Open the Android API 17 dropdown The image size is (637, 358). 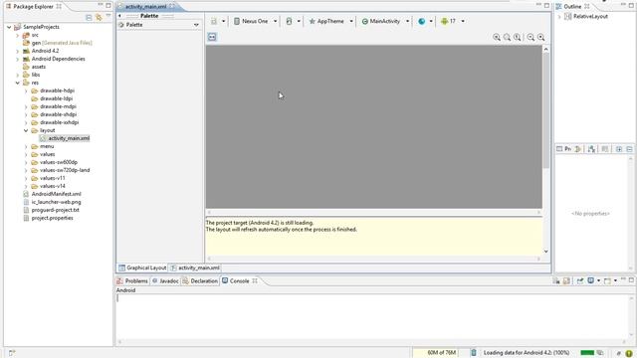[x=463, y=21]
